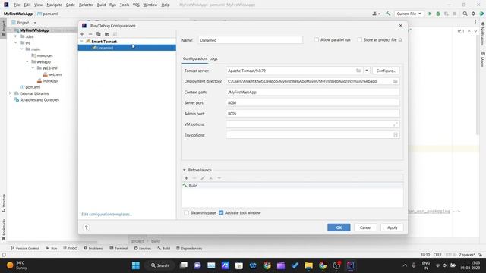The image size is (486, 273).
Task: Uncheck Activate tool window checkbox
Action: (x=221, y=212)
